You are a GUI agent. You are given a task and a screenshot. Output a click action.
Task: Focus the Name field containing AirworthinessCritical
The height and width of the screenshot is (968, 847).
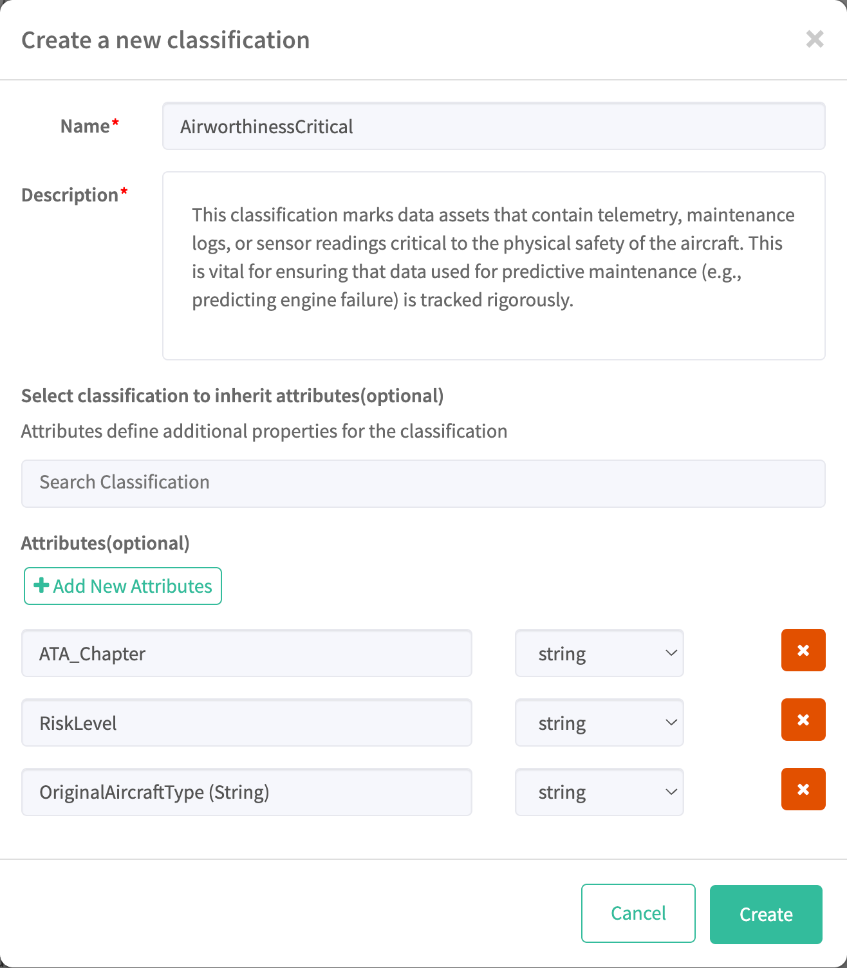point(493,126)
